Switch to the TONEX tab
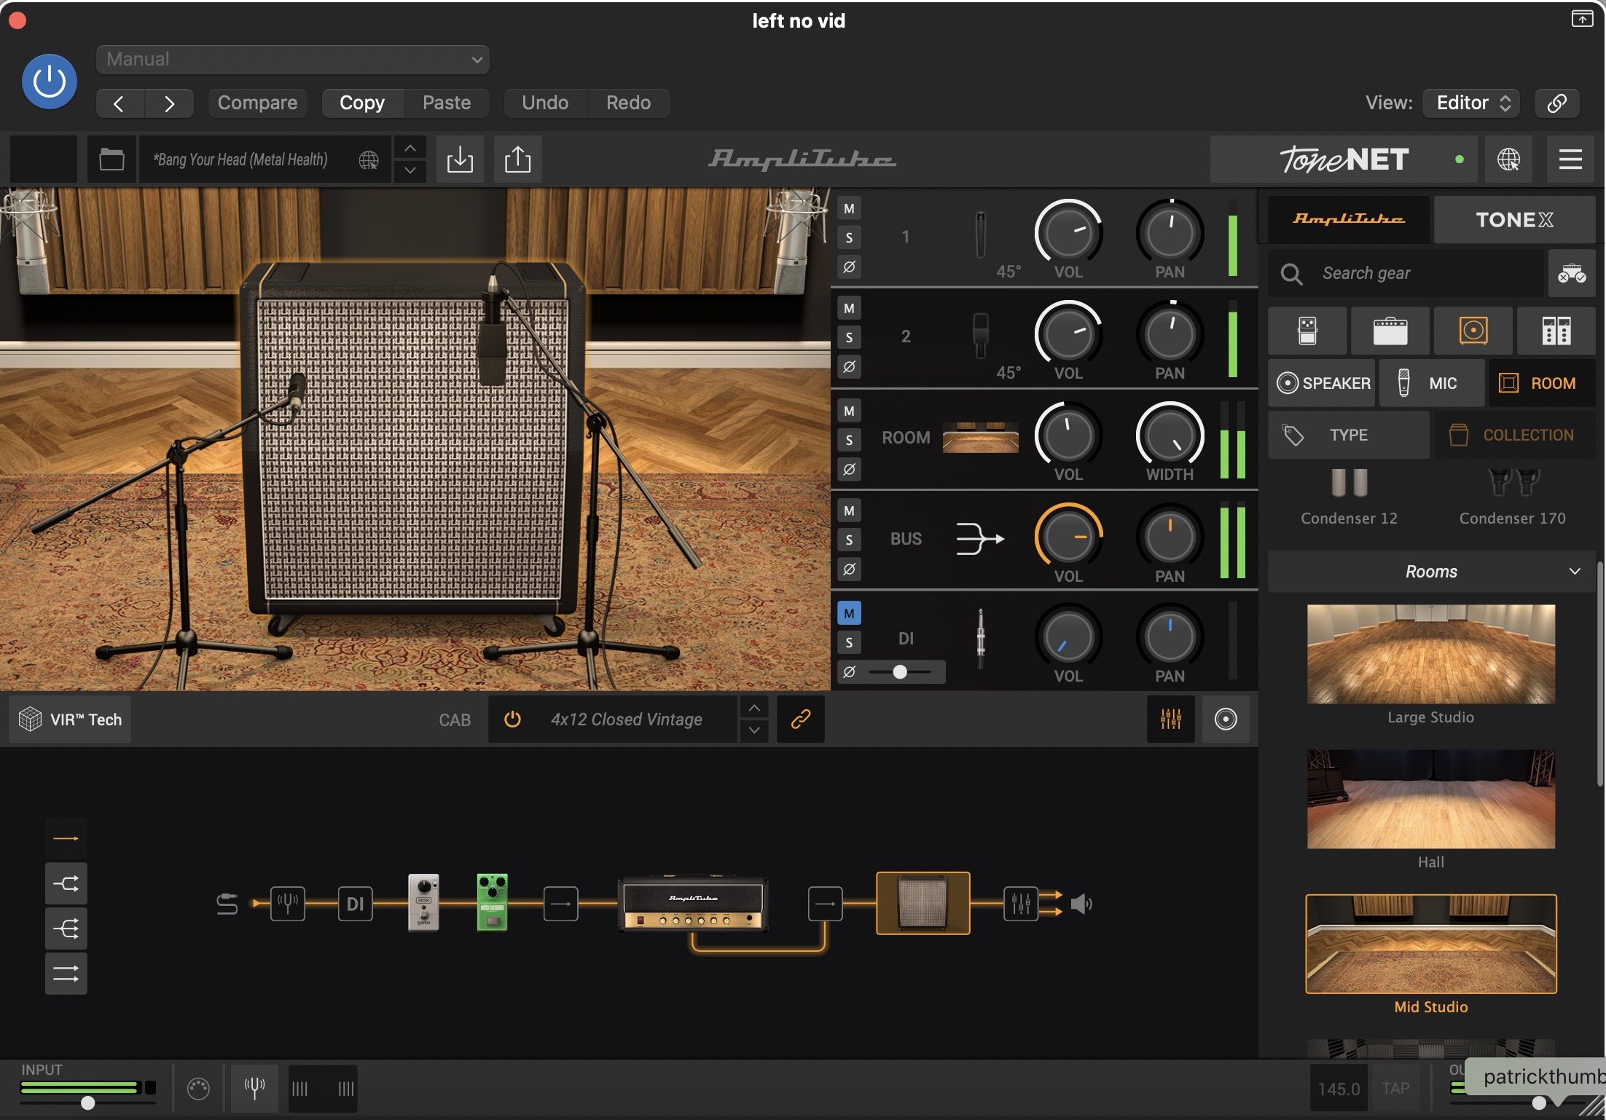This screenshot has height=1120, width=1606. (x=1514, y=219)
